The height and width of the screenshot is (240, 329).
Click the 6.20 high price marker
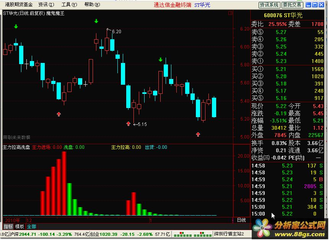click(116, 32)
